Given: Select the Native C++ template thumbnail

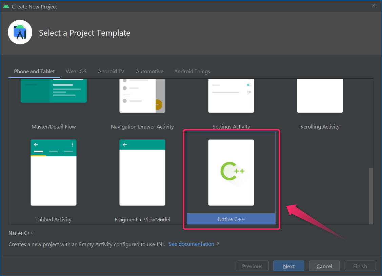Looking at the screenshot, I should pos(231,173).
